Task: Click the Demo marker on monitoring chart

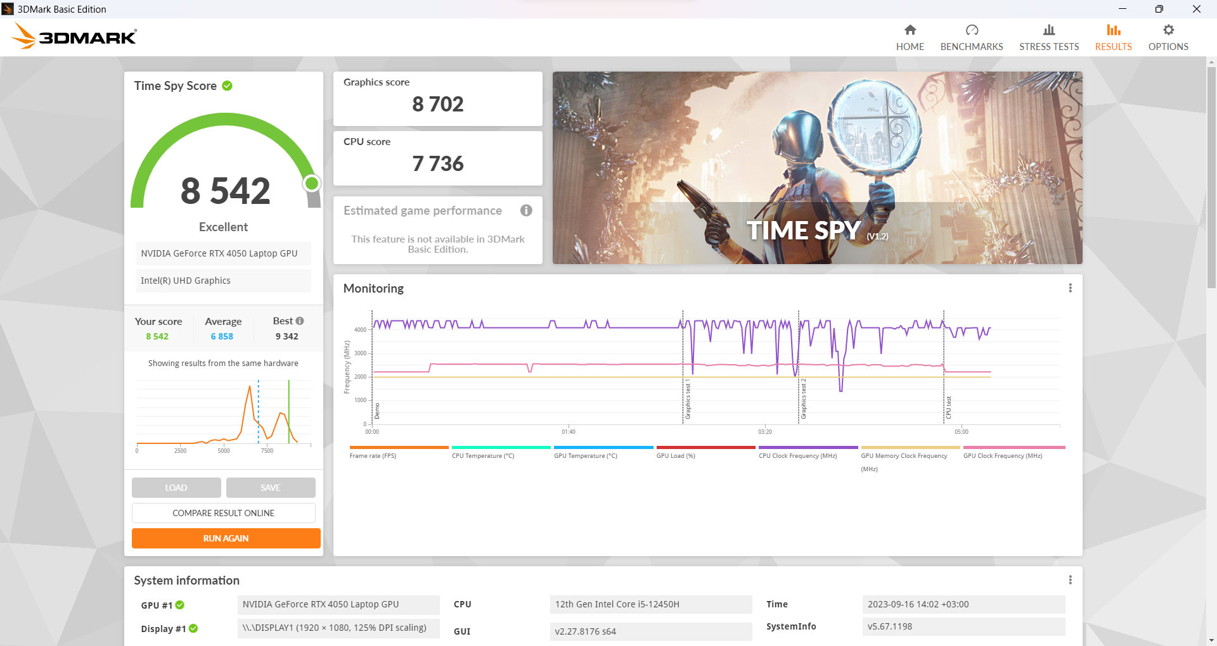Action: 377,411
